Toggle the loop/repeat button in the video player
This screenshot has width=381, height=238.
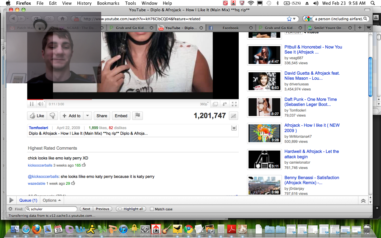[x=225, y=104]
